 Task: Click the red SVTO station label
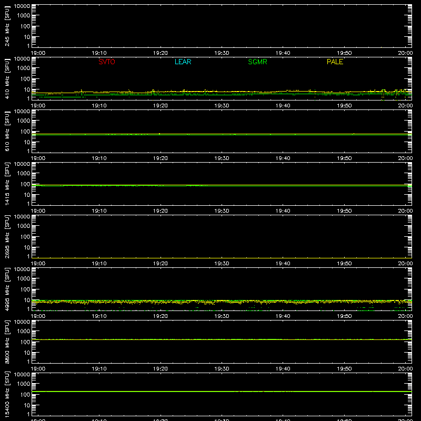(x=107, y=62)
